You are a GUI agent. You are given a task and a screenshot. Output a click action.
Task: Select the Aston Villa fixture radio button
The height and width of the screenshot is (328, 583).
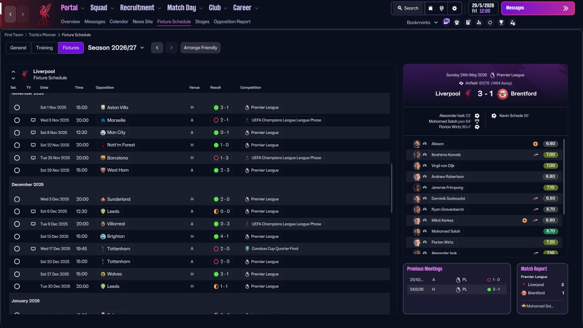pos(17,108)
